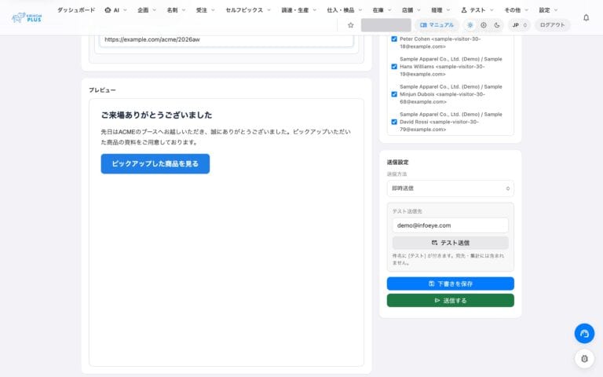Expand the 名刺 menu

(176, 10)
